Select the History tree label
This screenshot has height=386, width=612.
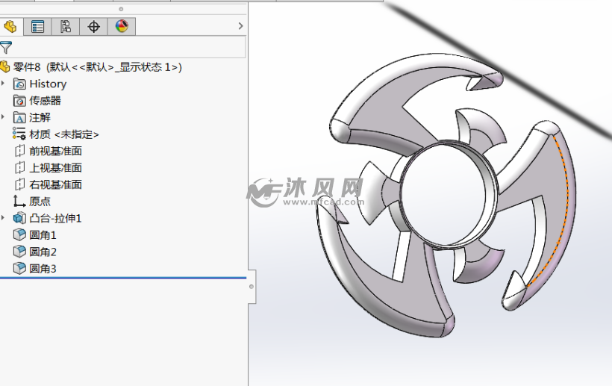coord(48,84)
